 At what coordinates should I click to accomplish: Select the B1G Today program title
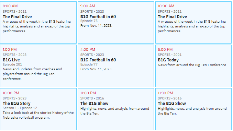tap(168, 60)
